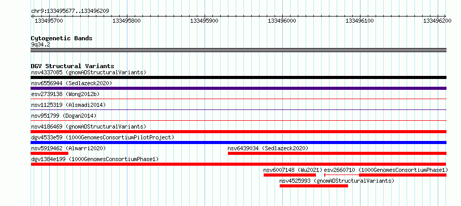Open the dgv1384e199 Phase1 label
The height and width of the screenshot is (206, 461).
coord(95,159)
